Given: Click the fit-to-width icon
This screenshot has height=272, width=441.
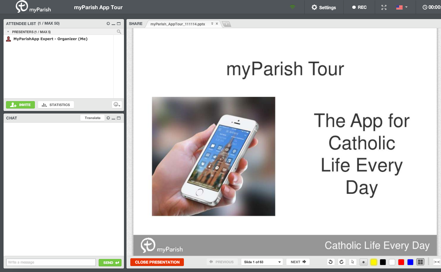Looking at the screenshot, I should [x=437, y=262].
